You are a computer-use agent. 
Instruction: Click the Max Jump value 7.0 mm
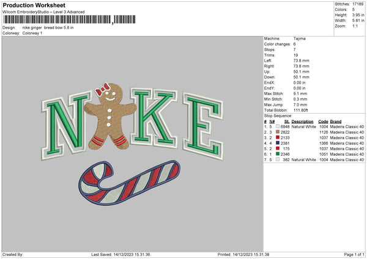pos(300,104)
